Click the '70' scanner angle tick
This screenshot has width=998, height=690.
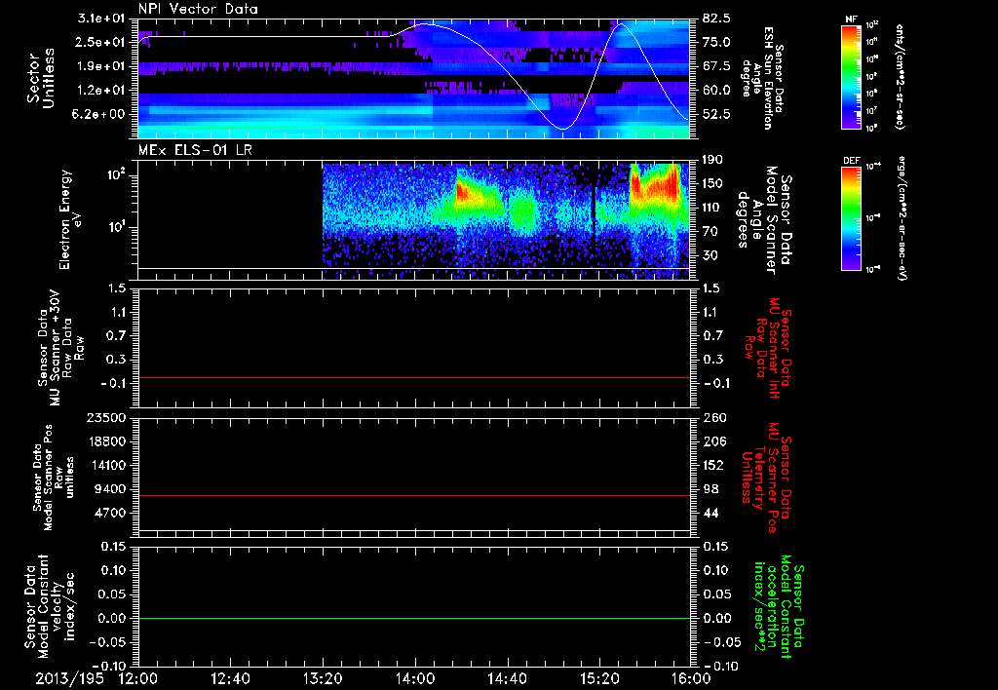710,232
